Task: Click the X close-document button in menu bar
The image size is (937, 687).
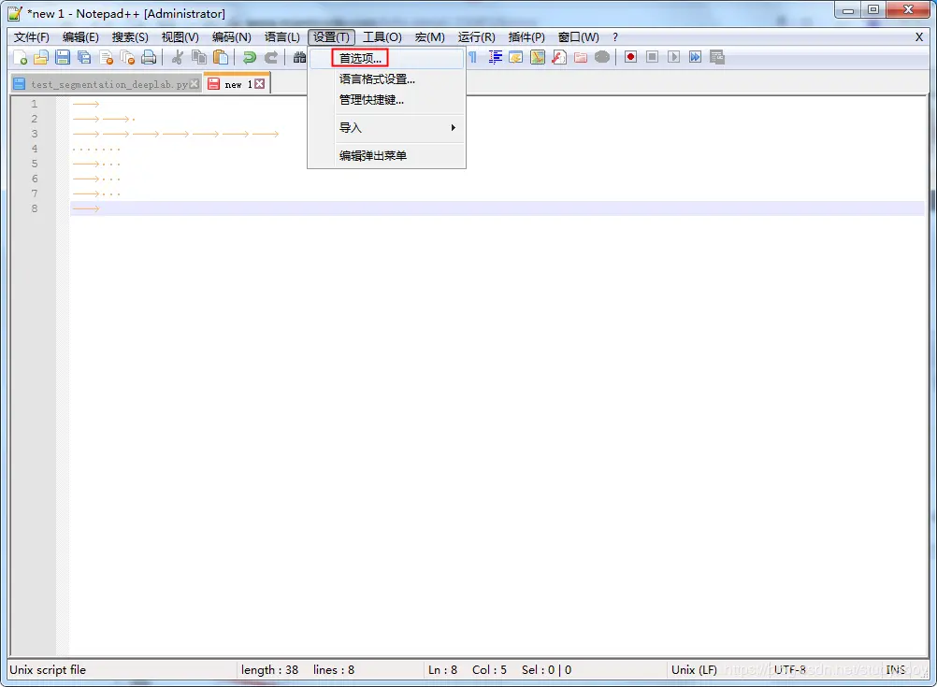Action: (919, 37)
